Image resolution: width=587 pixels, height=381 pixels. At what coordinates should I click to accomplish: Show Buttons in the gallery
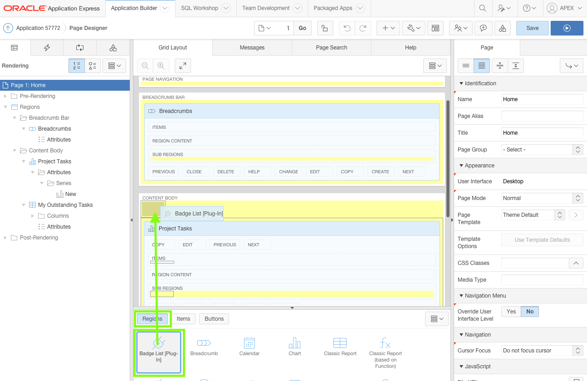[x=214, y=319]
